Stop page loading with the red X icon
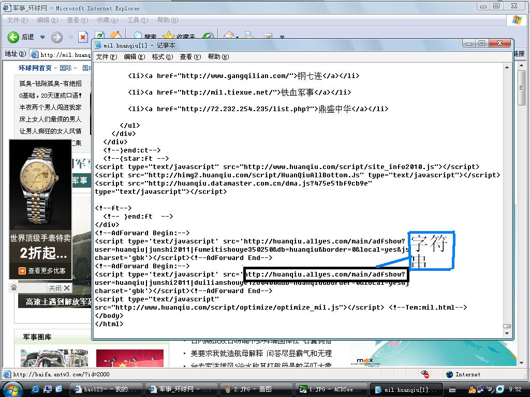Image resolution: width=530 pixels, height=397 pixels. pyautogui.click(x=83, y=37)
